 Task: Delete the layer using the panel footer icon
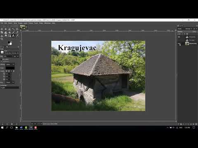196,124
